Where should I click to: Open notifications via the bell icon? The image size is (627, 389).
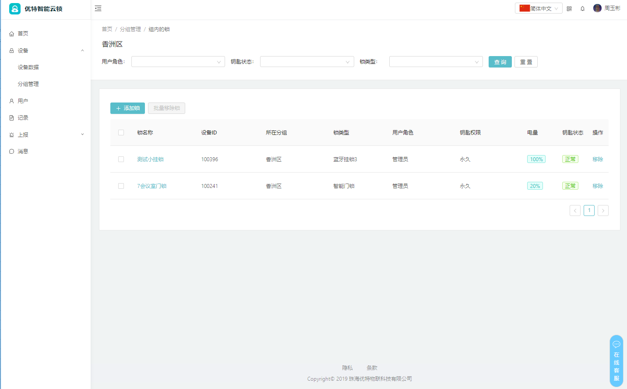click(x=582, y=9)
